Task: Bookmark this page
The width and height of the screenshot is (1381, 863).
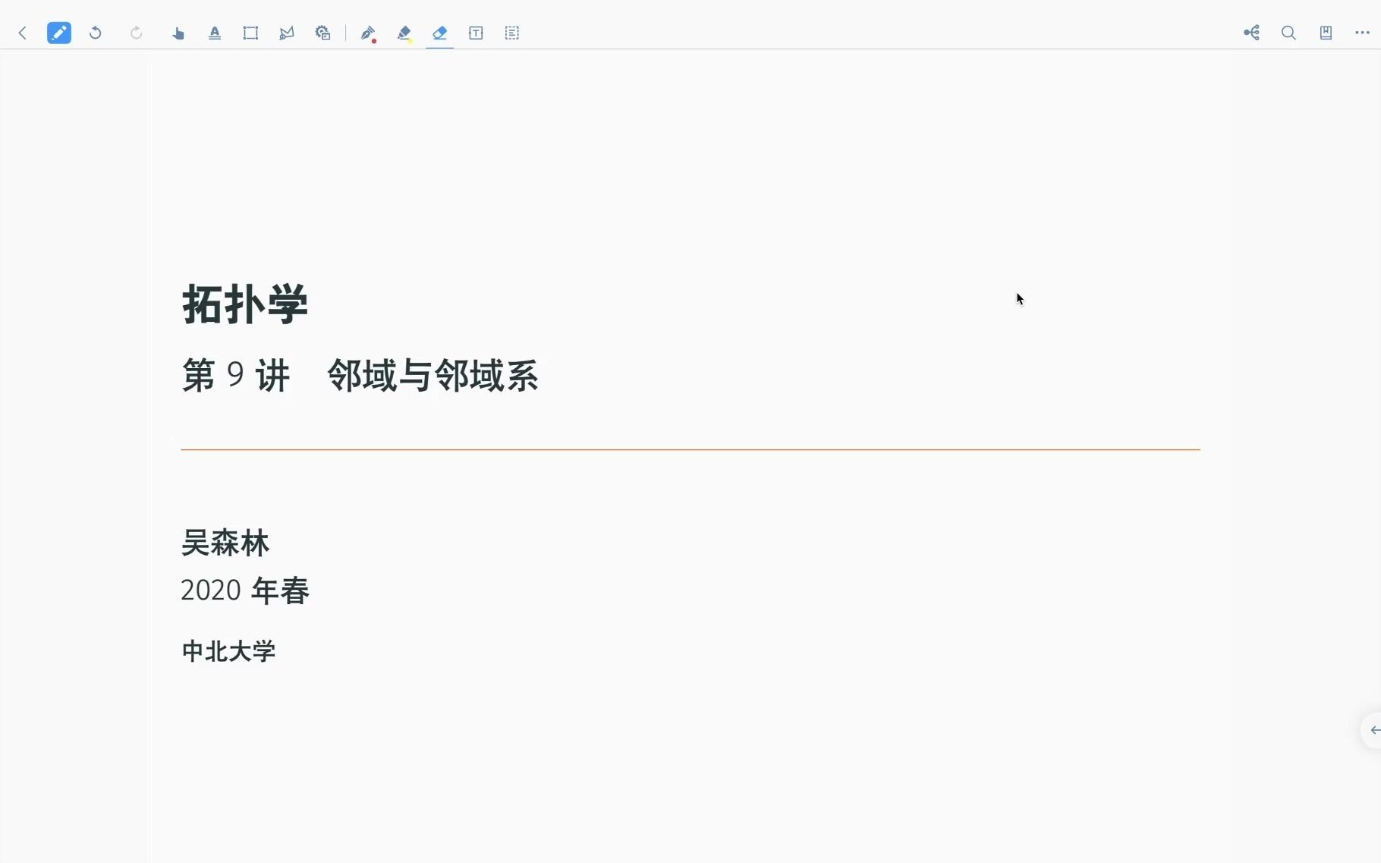Action: (x=1326, y=33)
